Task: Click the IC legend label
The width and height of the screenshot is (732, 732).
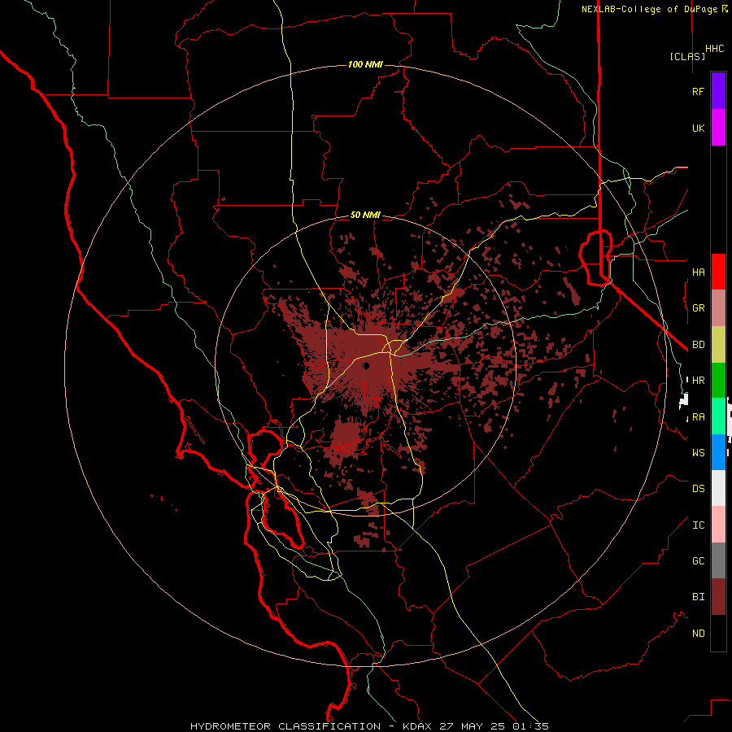Action: click(698, 525)
